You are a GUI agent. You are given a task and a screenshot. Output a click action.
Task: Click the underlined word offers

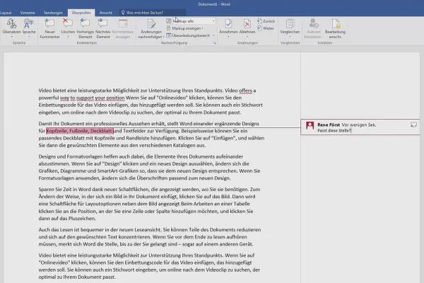pyautogui.click(x=245, y=91)
